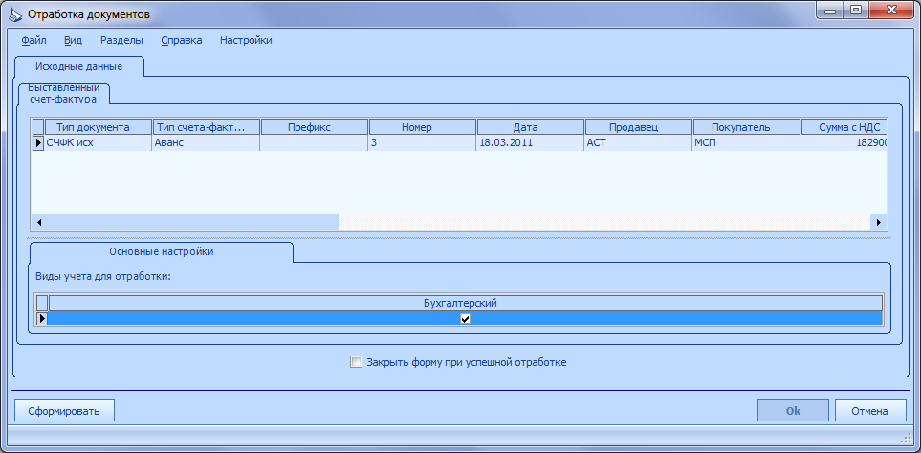Screen dimensions: 921x453
Task: Open the Разделы menu
Action: pyautogui.click(x=121, y=40)
